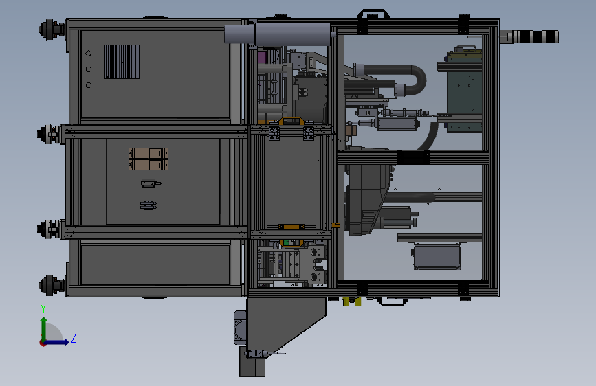This screenshot has height=386, width=596.
Task: Select the top-left caster wheel
Action: (x=52, y=30)
